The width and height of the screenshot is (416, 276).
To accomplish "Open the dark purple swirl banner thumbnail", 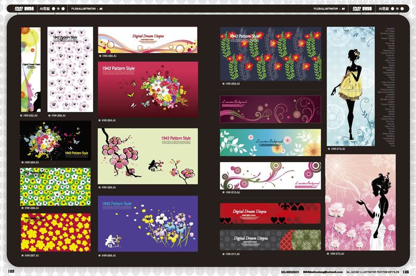I will coord(270,109).
